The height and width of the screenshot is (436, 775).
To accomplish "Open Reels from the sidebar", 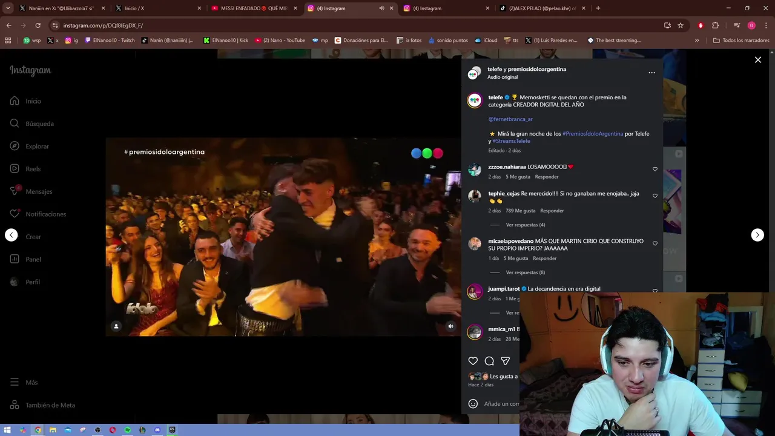I will click(x=25, y=169).
